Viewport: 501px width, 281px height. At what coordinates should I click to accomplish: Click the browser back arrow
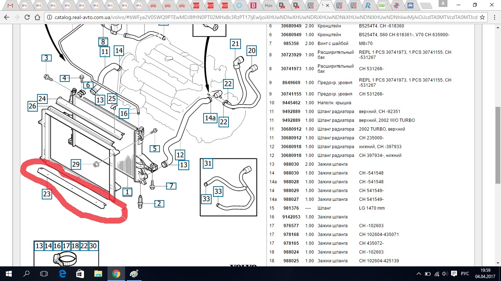coord(6,17)
